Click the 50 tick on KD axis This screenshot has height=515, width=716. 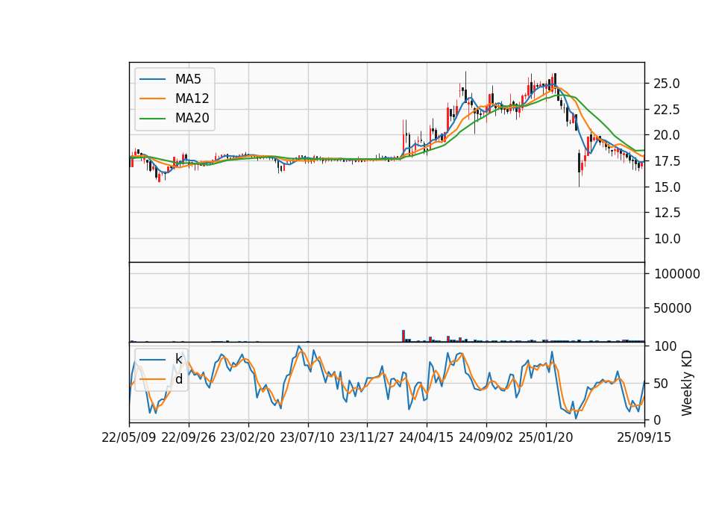coord(662,384)
